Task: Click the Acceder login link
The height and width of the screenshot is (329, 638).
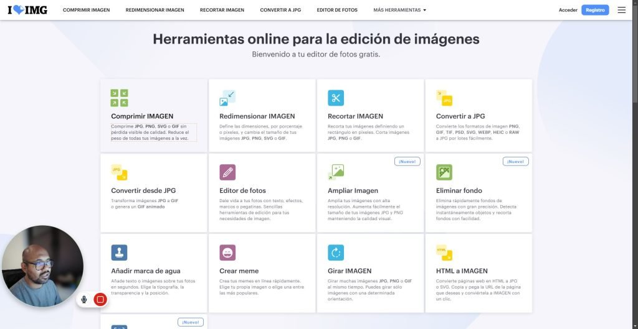Action: pyautogui.click(x=568, y=10)
